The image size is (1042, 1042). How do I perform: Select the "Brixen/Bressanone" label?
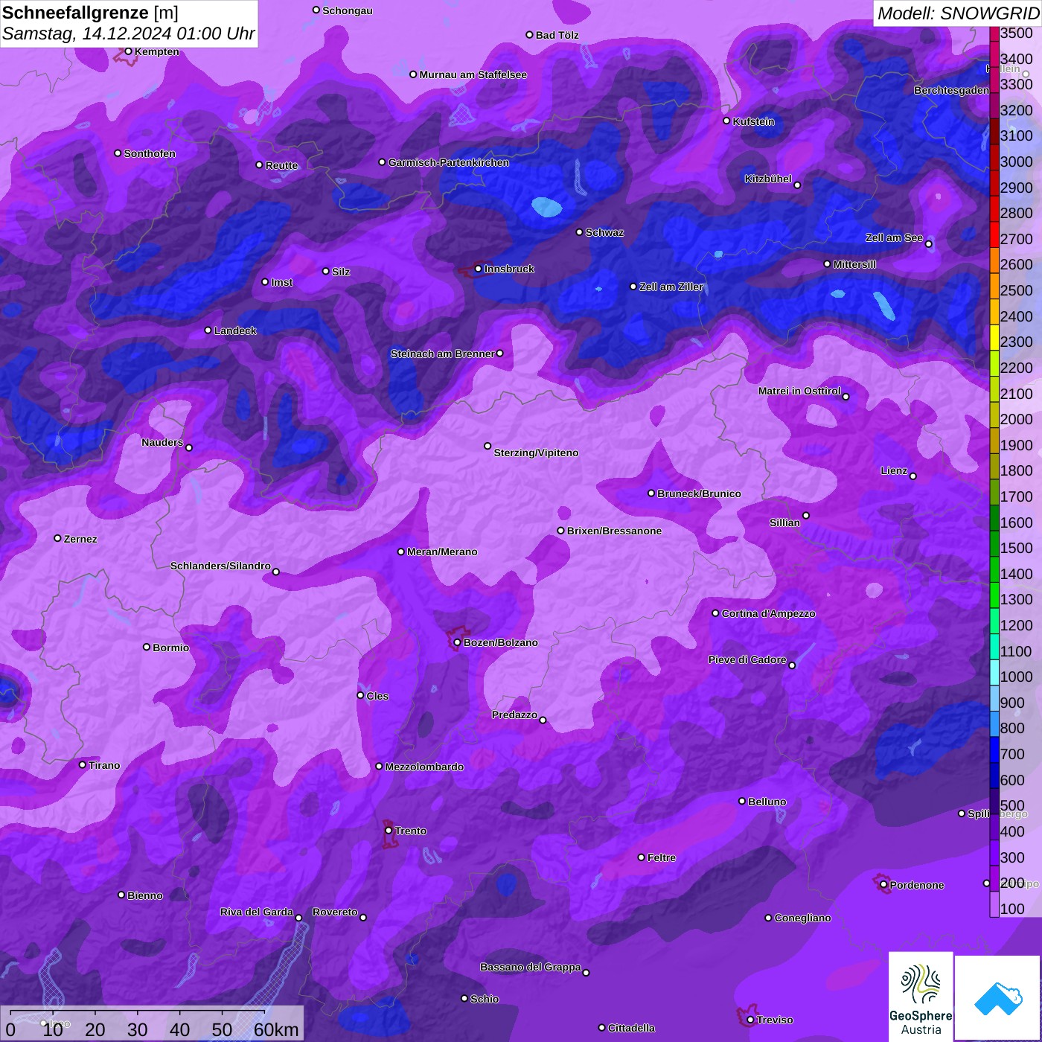614,531
